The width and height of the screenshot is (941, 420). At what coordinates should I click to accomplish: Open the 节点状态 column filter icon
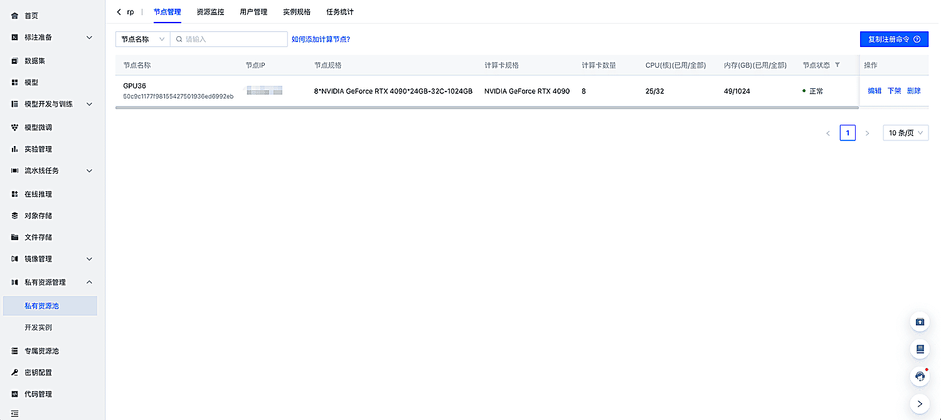(837, 65)
